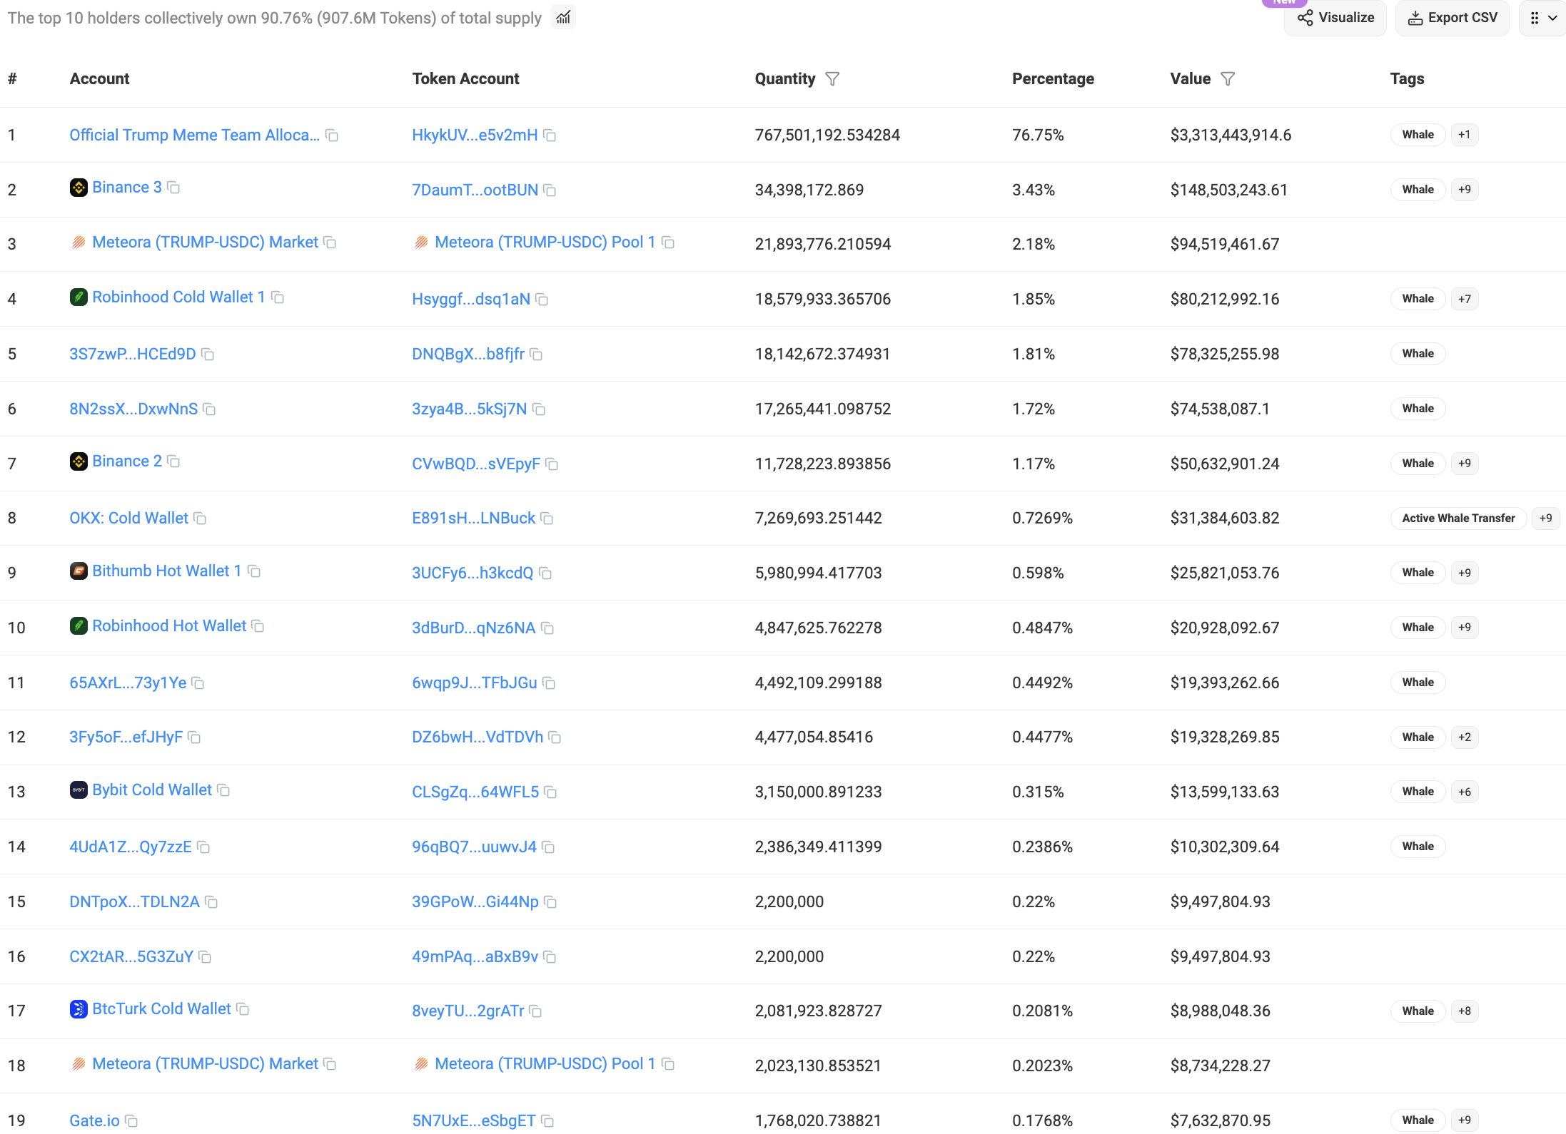Open token account CVwBQD...sVEpyF
The width and height of the screenshot is (1566, 1134).
(476, 464)
